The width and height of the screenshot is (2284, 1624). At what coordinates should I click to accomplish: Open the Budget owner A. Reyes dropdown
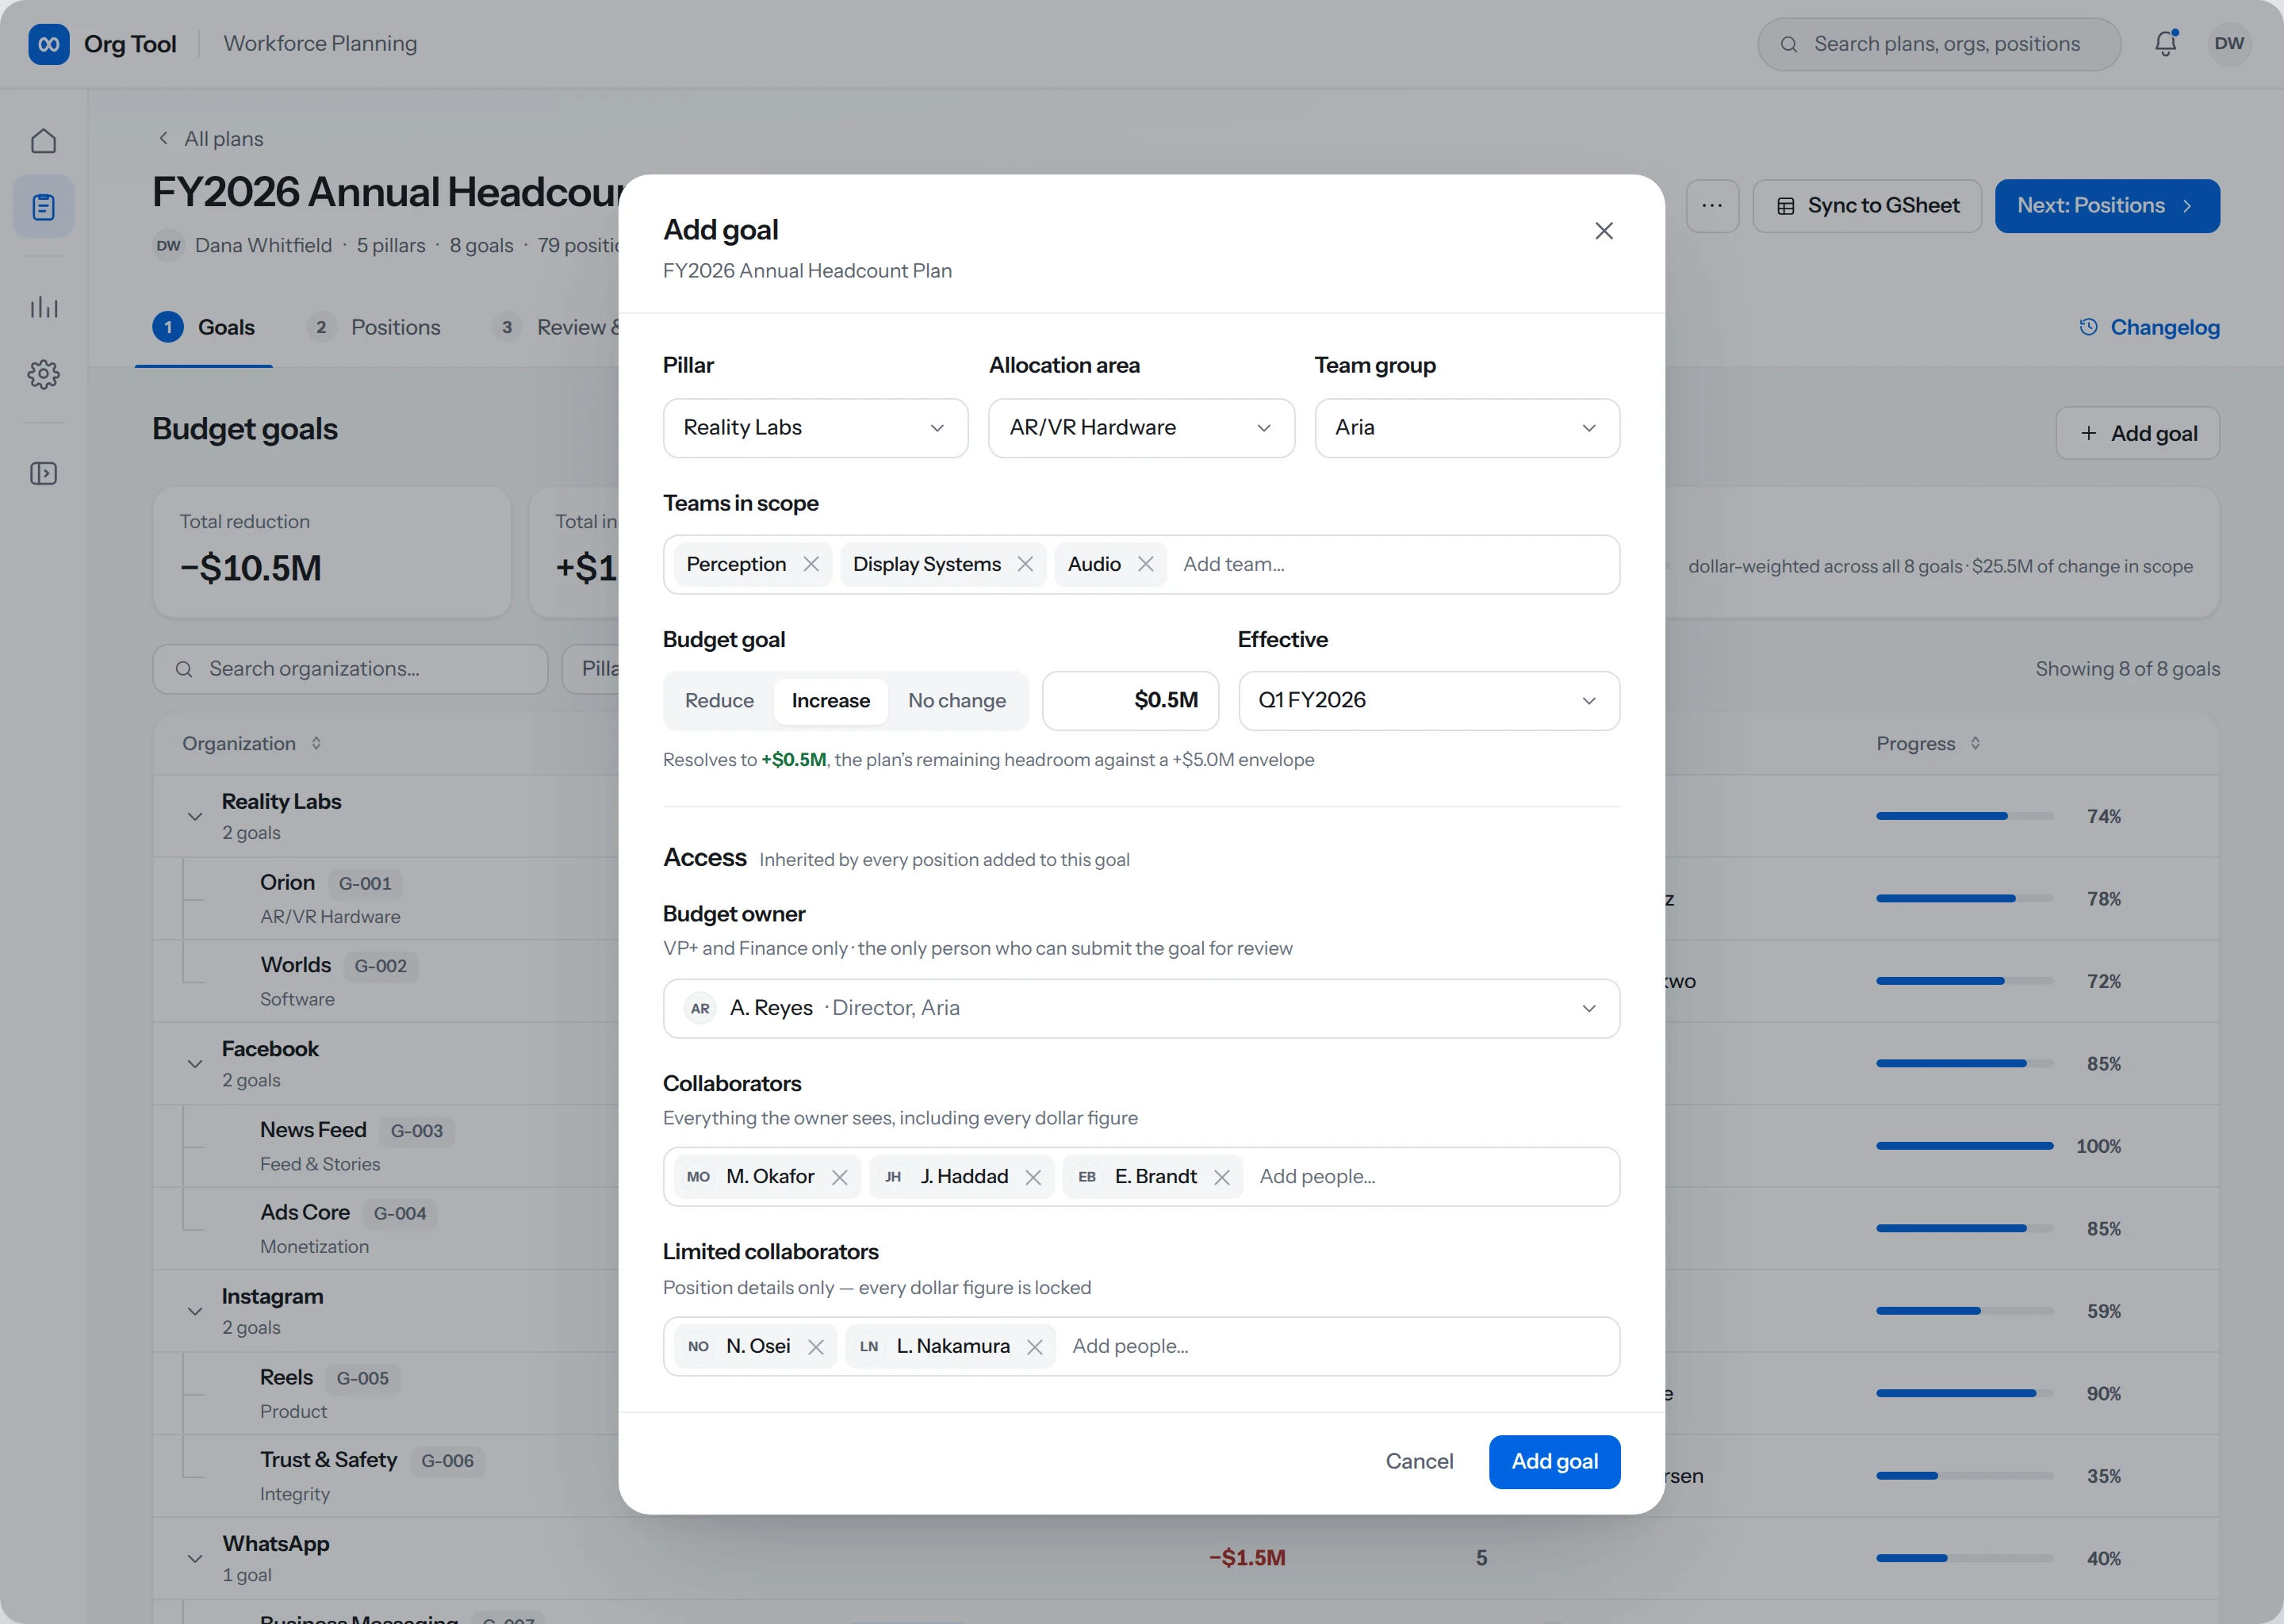point(1141,1009)
